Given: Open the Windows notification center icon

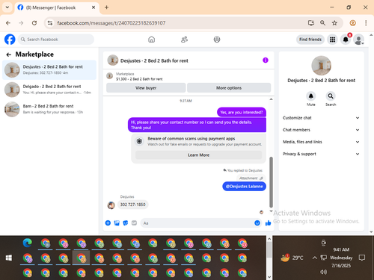Looking at the screenshot, I should [x=361, y=258].
